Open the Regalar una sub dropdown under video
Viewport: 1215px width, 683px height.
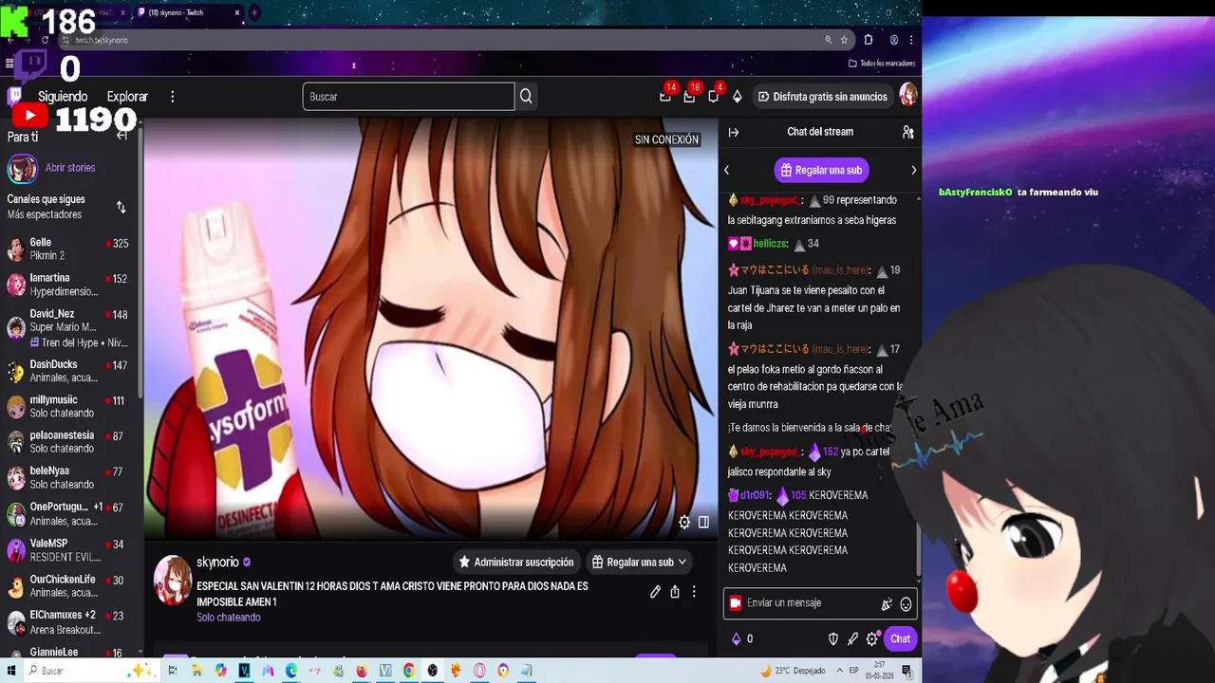click(639, 563)
